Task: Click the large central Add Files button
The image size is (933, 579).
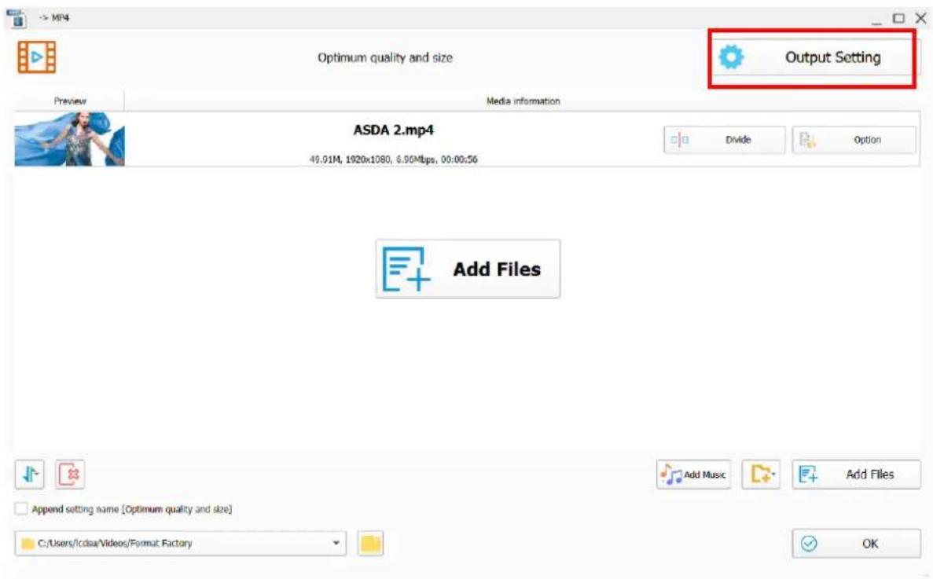Action: point(468,269)
